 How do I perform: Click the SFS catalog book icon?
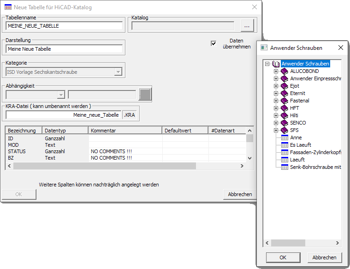(x=285, y=130)
